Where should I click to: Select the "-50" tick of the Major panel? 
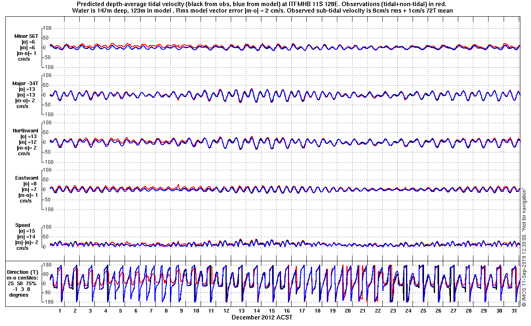[47, 104]
